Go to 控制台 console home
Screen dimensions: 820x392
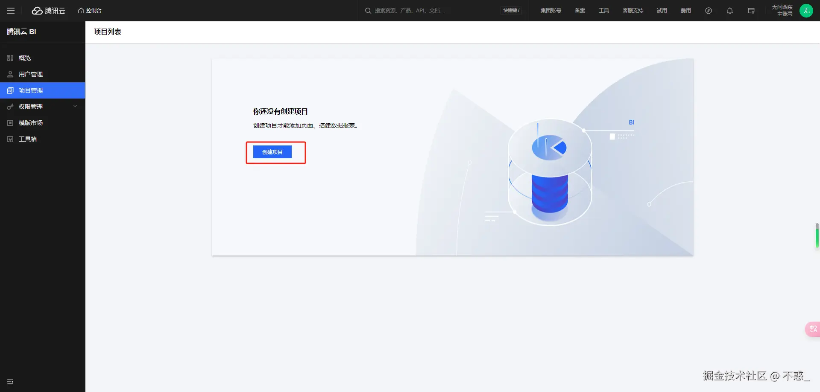[90, 11]
